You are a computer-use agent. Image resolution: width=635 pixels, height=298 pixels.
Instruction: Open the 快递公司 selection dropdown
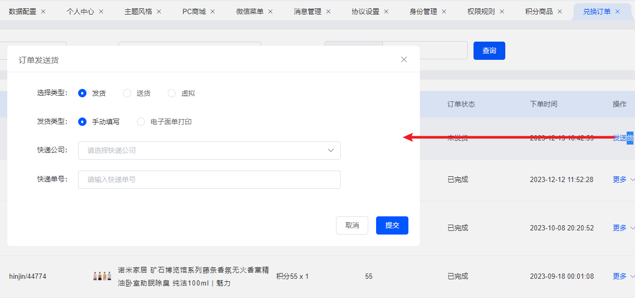209,150
